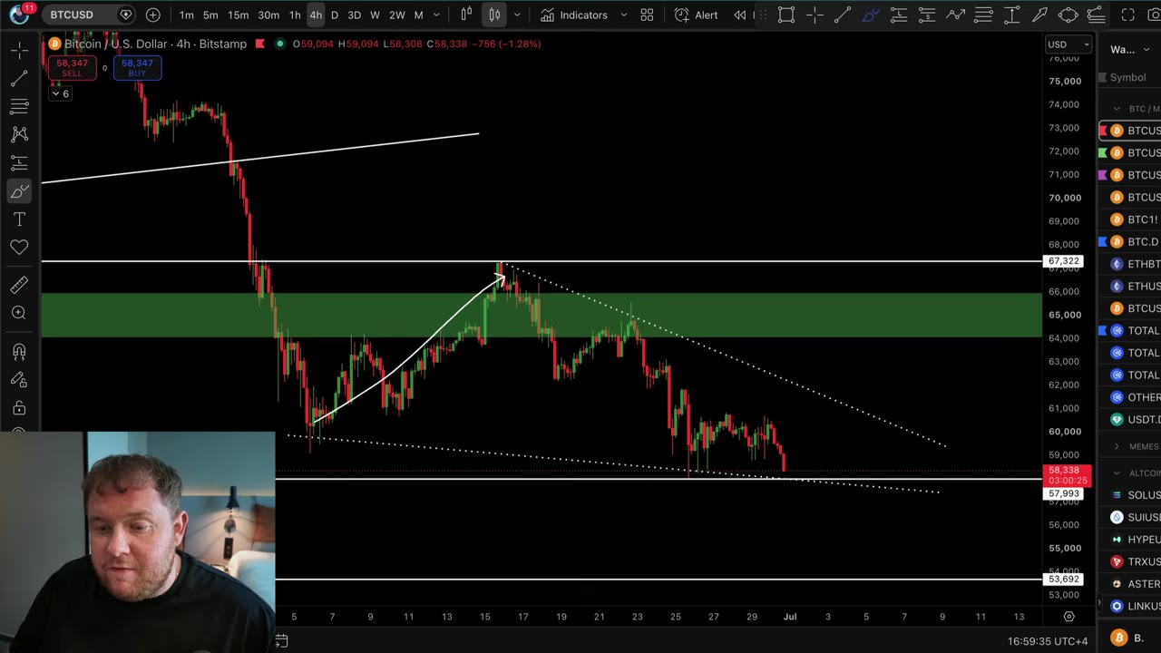
Task: Open the USD currency dropdown
Action: coord(1068,44)
